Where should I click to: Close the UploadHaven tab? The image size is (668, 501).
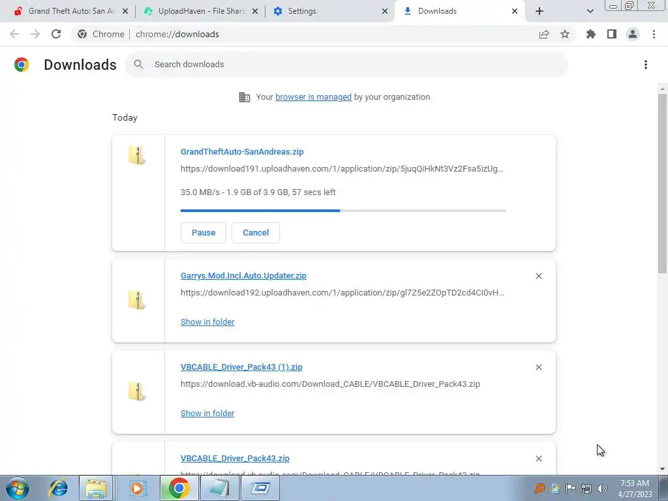tap(255, 11)
